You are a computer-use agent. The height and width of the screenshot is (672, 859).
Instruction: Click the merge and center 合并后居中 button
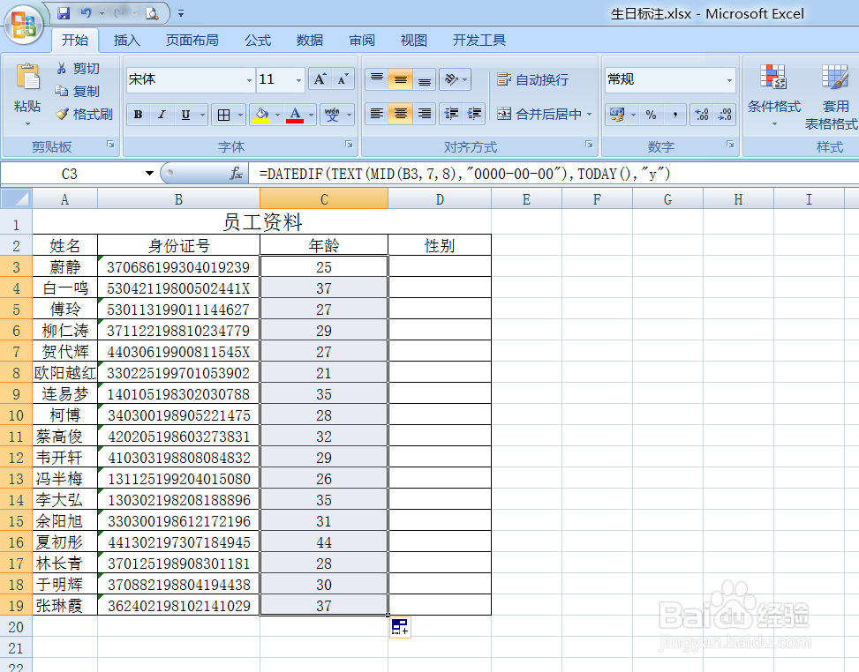(539, 115)
